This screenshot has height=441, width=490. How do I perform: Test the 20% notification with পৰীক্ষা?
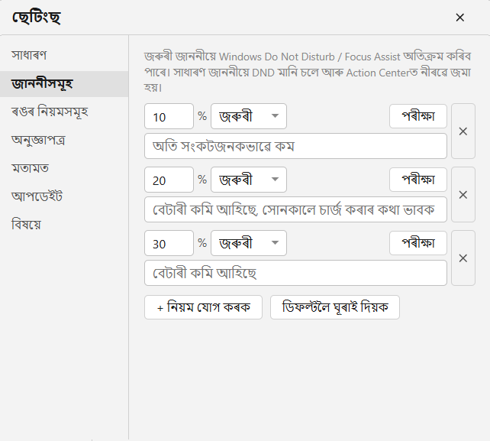418,180
